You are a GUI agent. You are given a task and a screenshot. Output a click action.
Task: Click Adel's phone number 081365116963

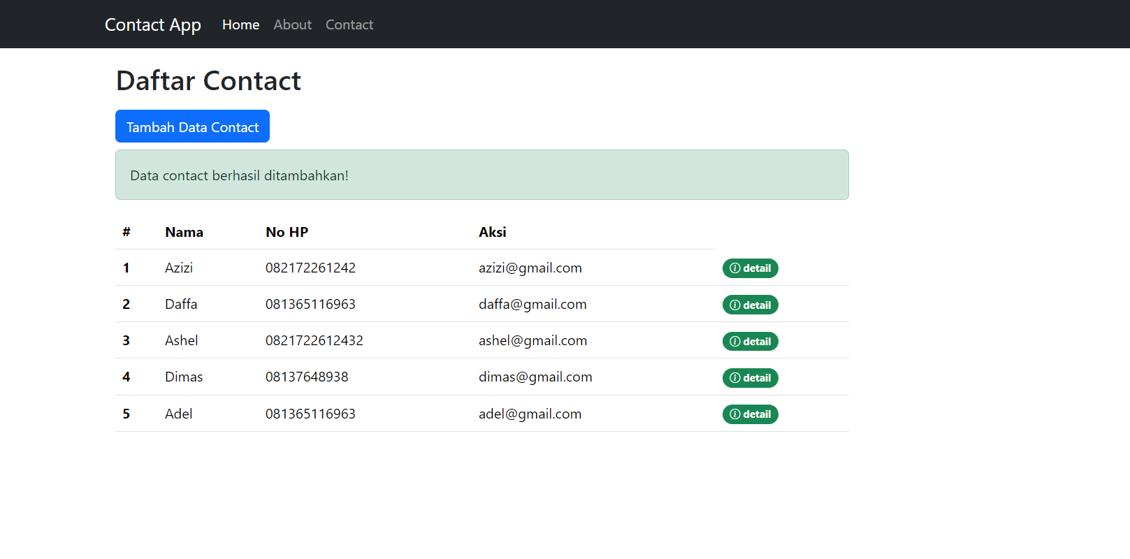310,414
